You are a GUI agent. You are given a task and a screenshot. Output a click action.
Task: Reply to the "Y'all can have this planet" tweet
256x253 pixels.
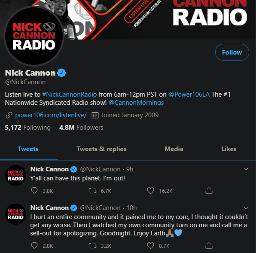tap(34, 191)
